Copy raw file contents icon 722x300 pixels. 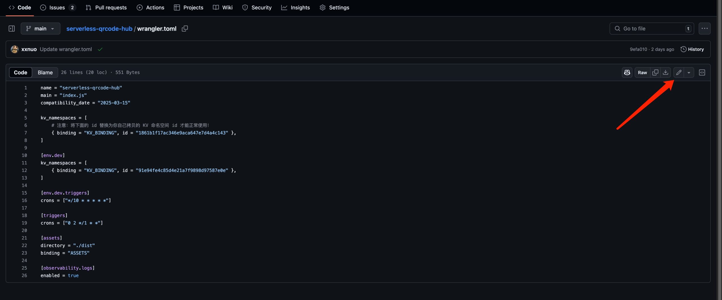click(655, 73)
